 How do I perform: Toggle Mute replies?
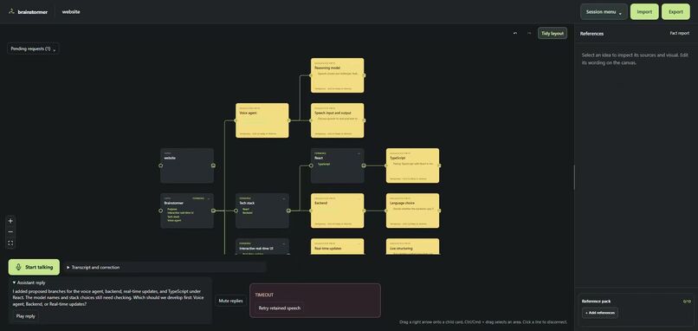[x=230, y=301]
